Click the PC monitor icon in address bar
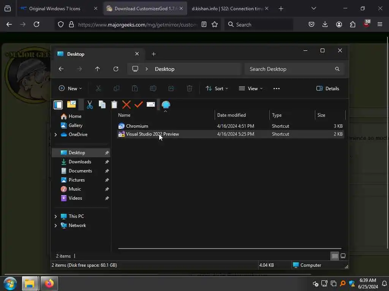The image size is (389, 291). click(x=135, y=69)
